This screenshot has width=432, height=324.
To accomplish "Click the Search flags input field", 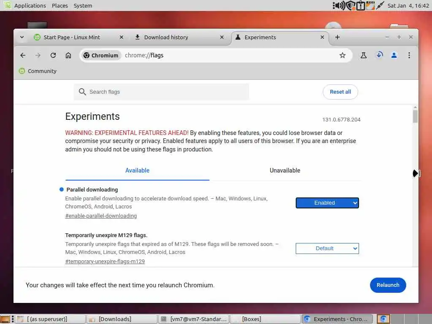I will coord(161,92).
